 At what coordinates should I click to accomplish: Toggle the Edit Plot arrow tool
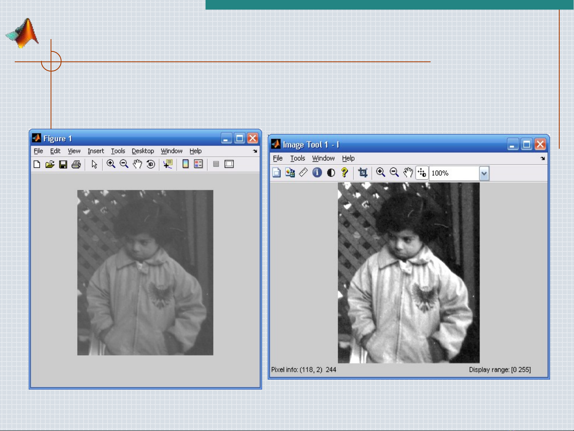click(x=94, y=164)
